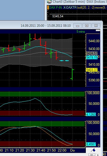The width and height of the screenshot is (107, 156).
Task: Close the chart window
Action: click(96, 26)
